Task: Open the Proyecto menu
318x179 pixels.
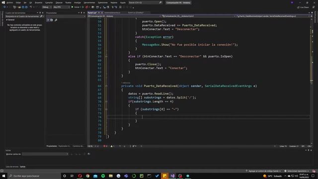Action: pyautogui.click(x=38, y=2)
